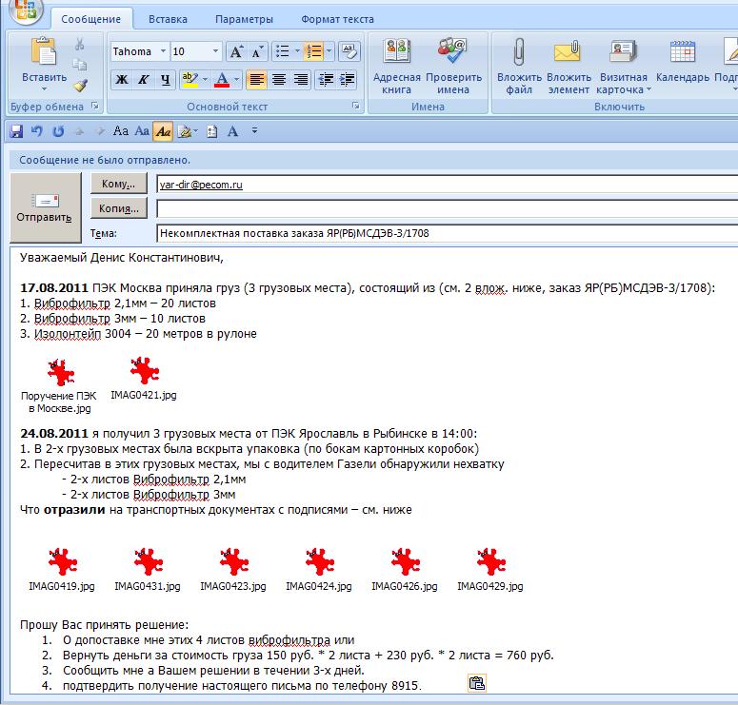Click the Check Names icon
The image size is (738, 705).
point(452,52)
